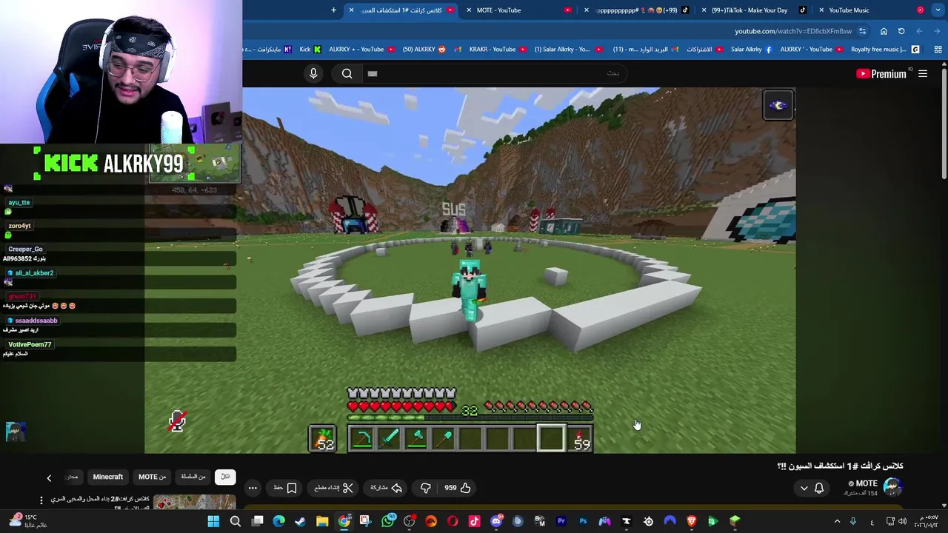
Task: Switch to MOTE - YouTube tab
Action: [518, 10]
